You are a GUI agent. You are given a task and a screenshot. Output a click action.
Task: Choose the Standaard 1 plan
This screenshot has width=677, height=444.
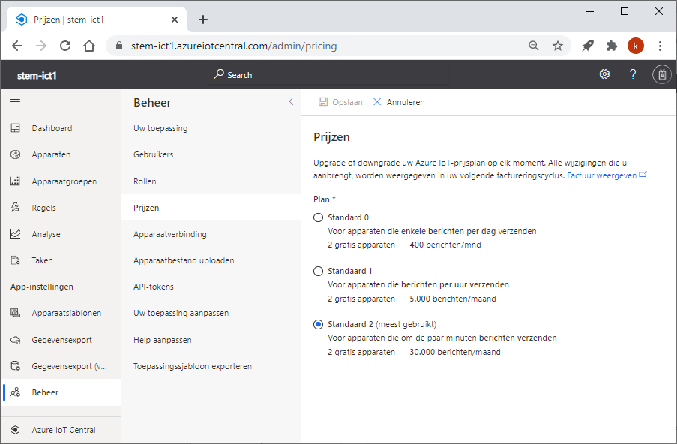318,271
